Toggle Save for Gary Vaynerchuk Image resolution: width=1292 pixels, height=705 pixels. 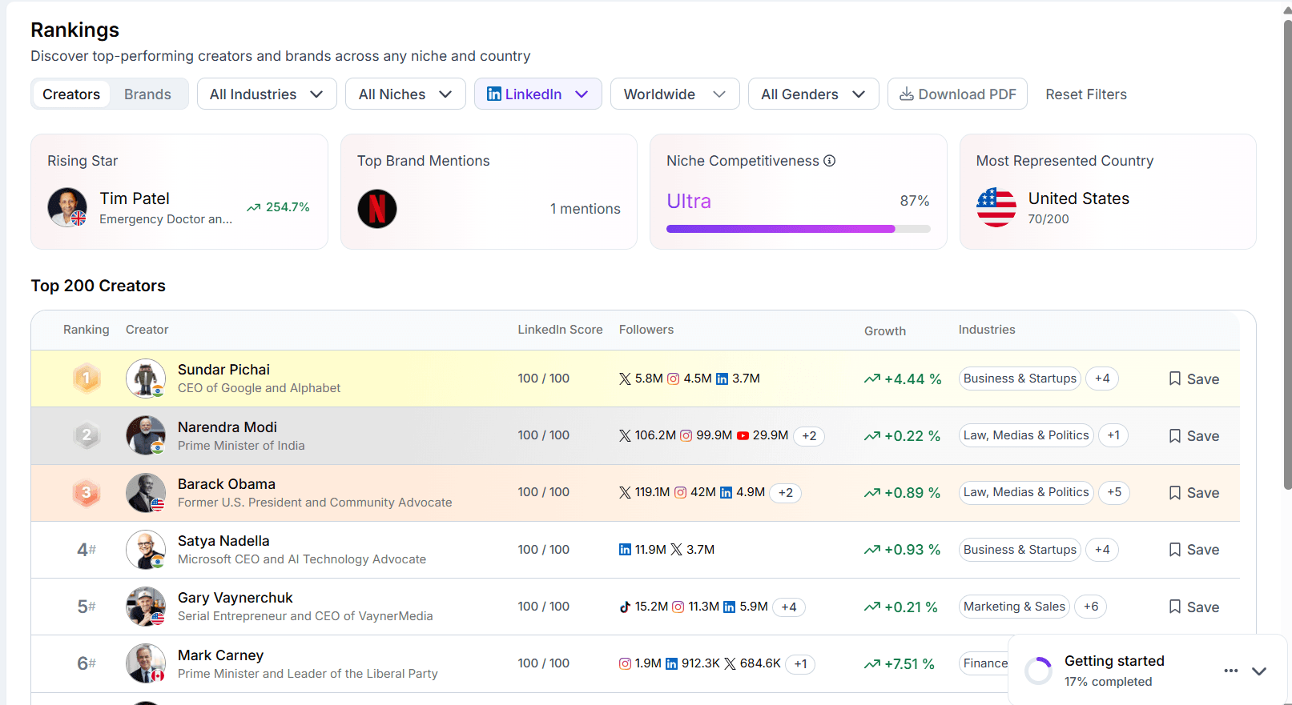click(1193, 607)
